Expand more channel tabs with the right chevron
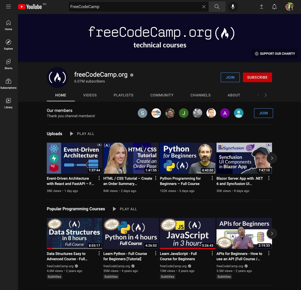 266,95
